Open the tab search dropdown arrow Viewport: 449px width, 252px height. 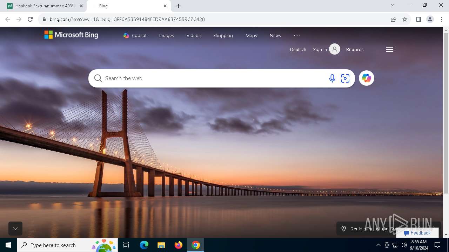tap(393, 5)
